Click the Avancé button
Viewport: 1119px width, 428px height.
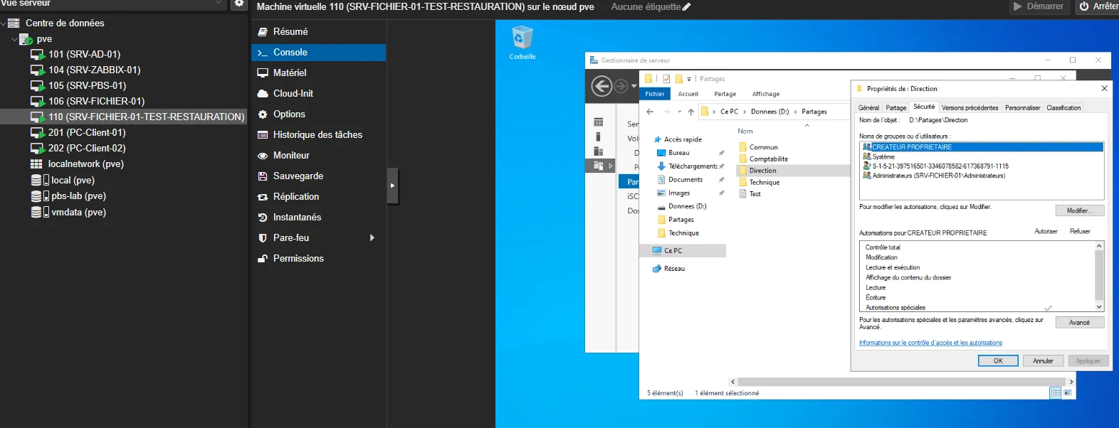(x=1079, y=322)
